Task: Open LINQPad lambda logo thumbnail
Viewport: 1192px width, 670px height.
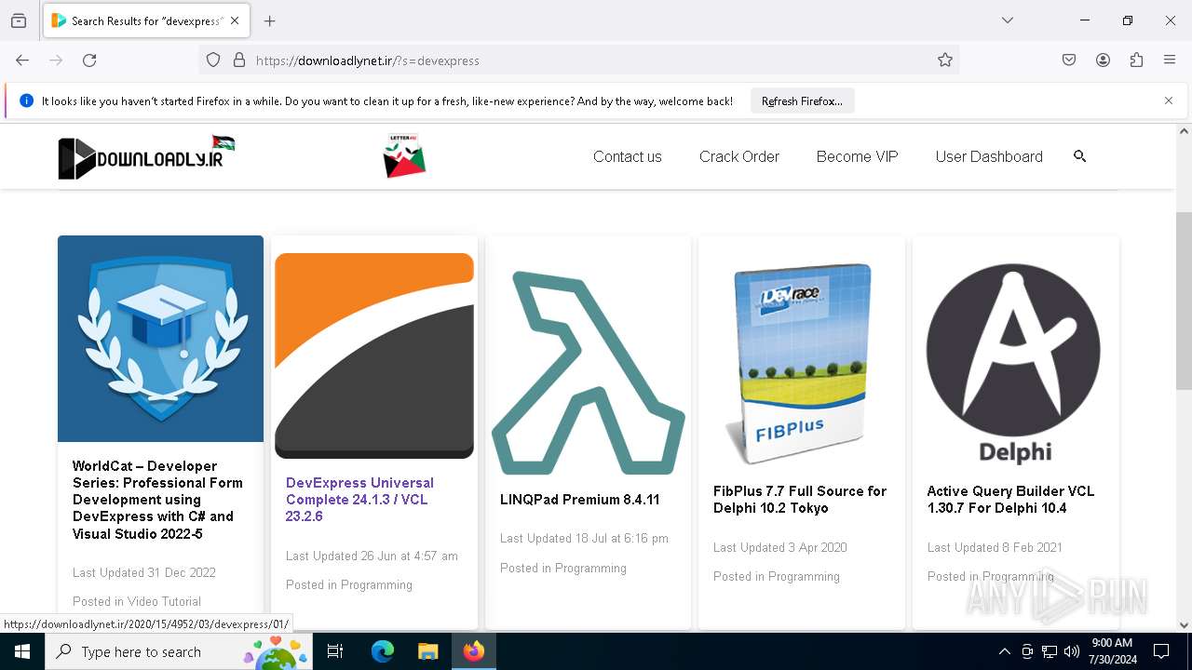Action: [x=589, y=373]
